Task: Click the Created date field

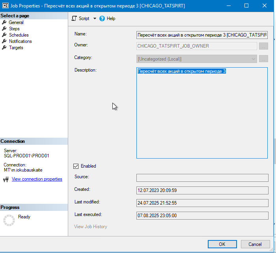Action: click(202, 190)
